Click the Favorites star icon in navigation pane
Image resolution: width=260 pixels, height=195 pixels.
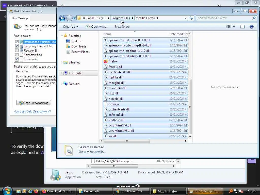[x=66, y=36]
